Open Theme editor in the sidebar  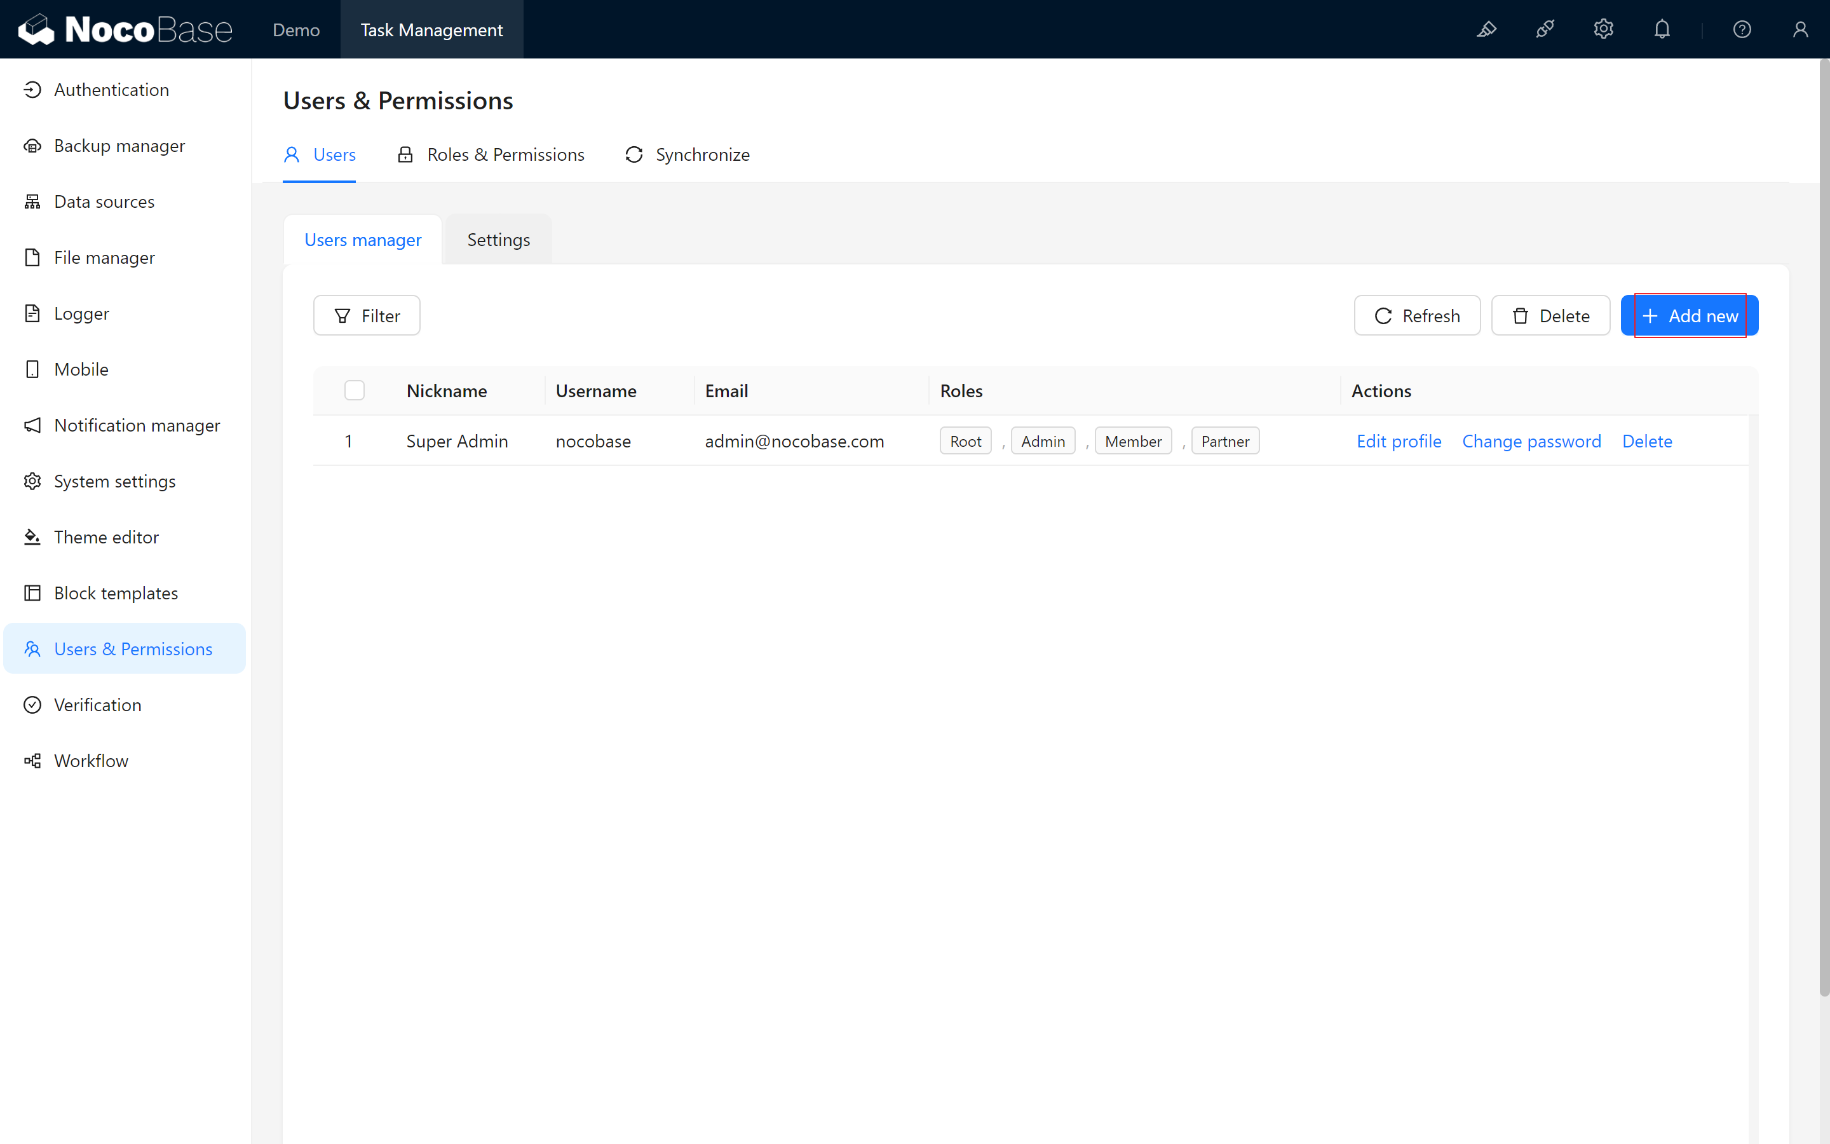click(125, 537)
